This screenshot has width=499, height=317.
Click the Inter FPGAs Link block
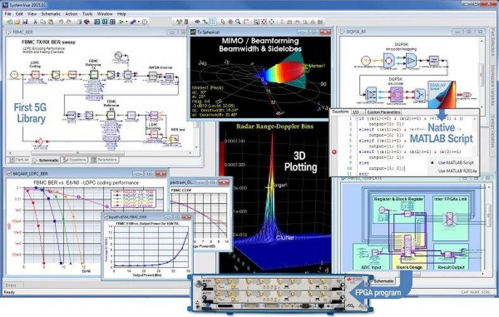click(x=450, y=218)
